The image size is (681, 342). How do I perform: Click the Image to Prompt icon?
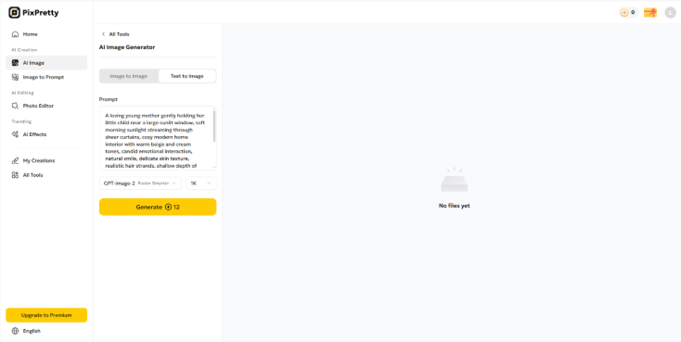(x=15, y=77)
